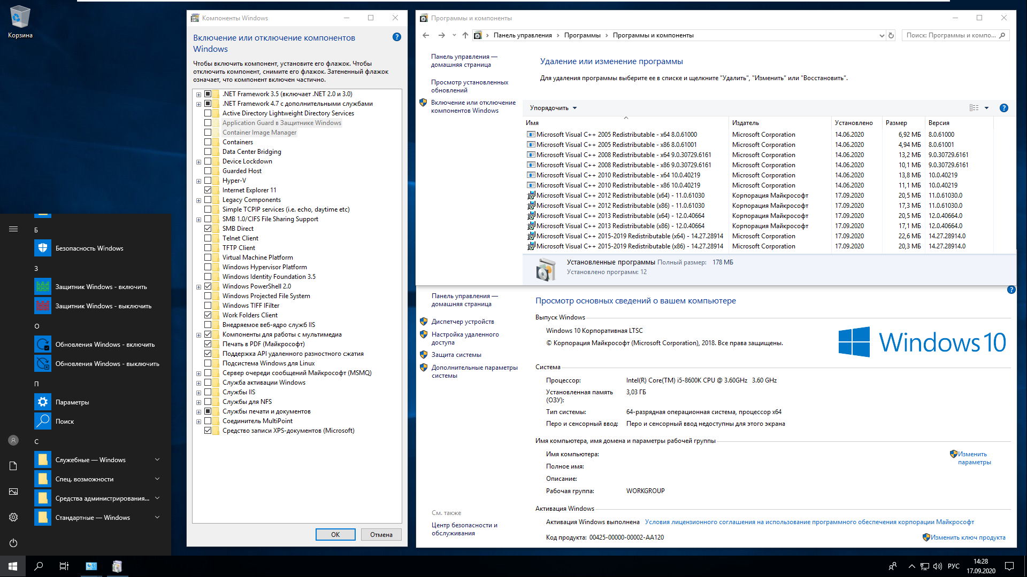Uncheck Печать в PDF (Майкрософт)
This screenshot has width=1027, height=577.
click(x=208, y=344)
